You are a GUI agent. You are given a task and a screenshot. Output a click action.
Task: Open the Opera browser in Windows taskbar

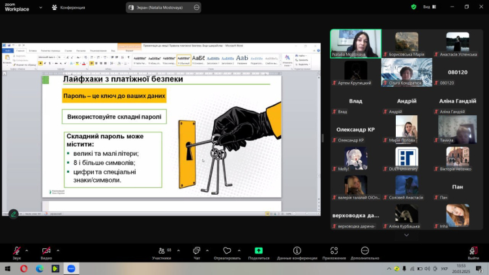24,268
